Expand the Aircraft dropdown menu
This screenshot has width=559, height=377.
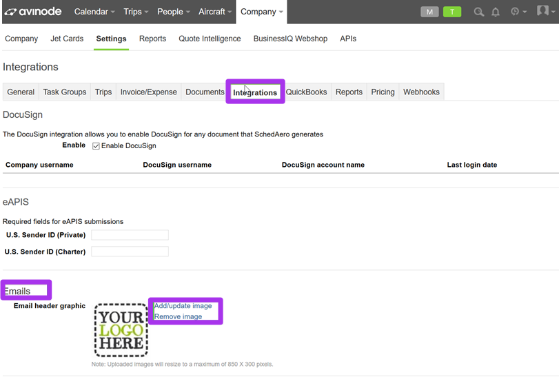click(215, 12)
